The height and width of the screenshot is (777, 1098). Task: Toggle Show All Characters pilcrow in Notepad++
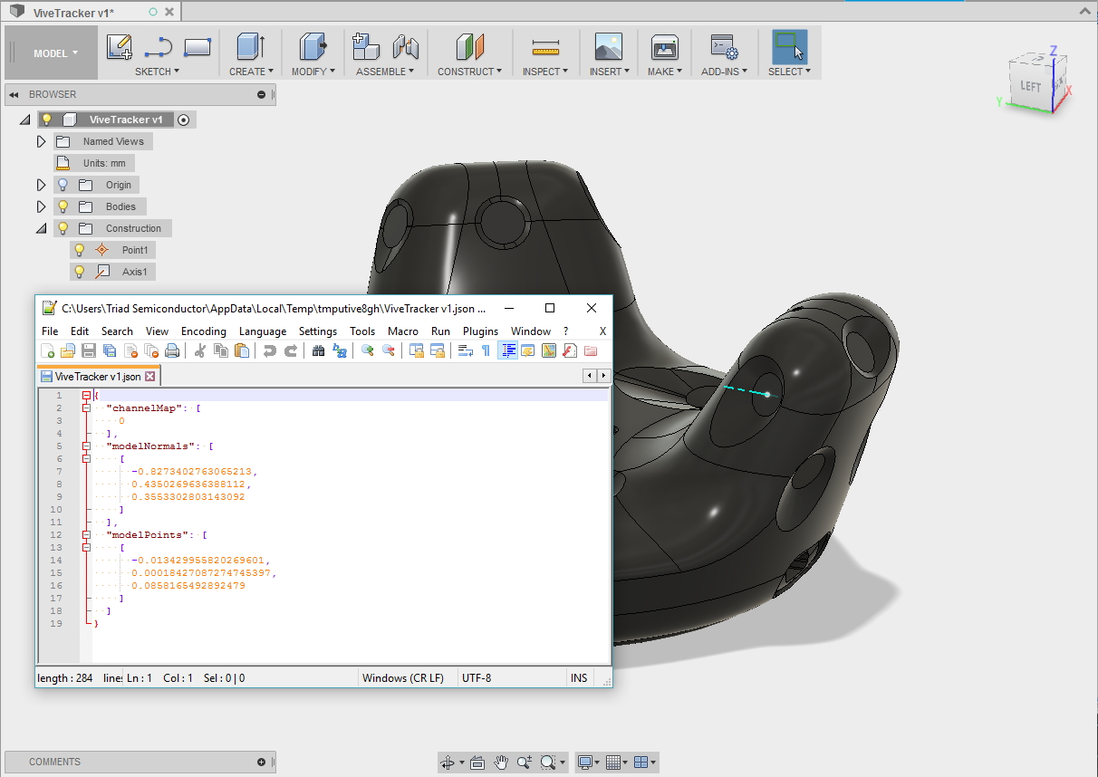pos(486,351)
